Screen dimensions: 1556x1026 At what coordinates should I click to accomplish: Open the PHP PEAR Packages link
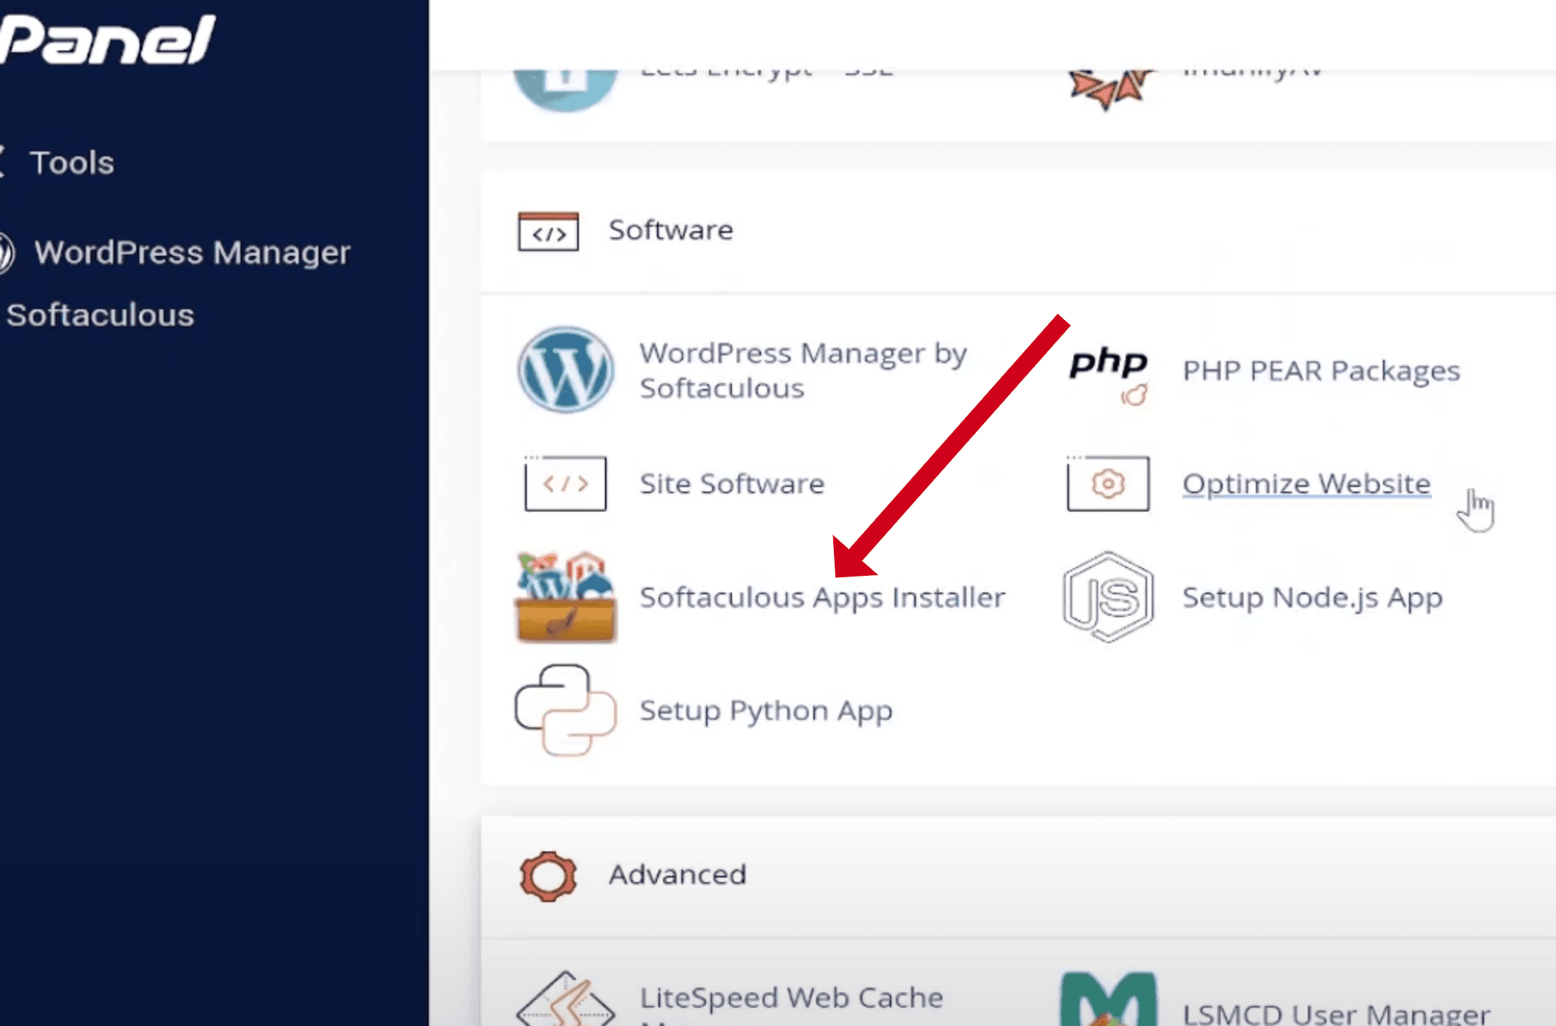pyautogui.click(x=1321, y=371)
